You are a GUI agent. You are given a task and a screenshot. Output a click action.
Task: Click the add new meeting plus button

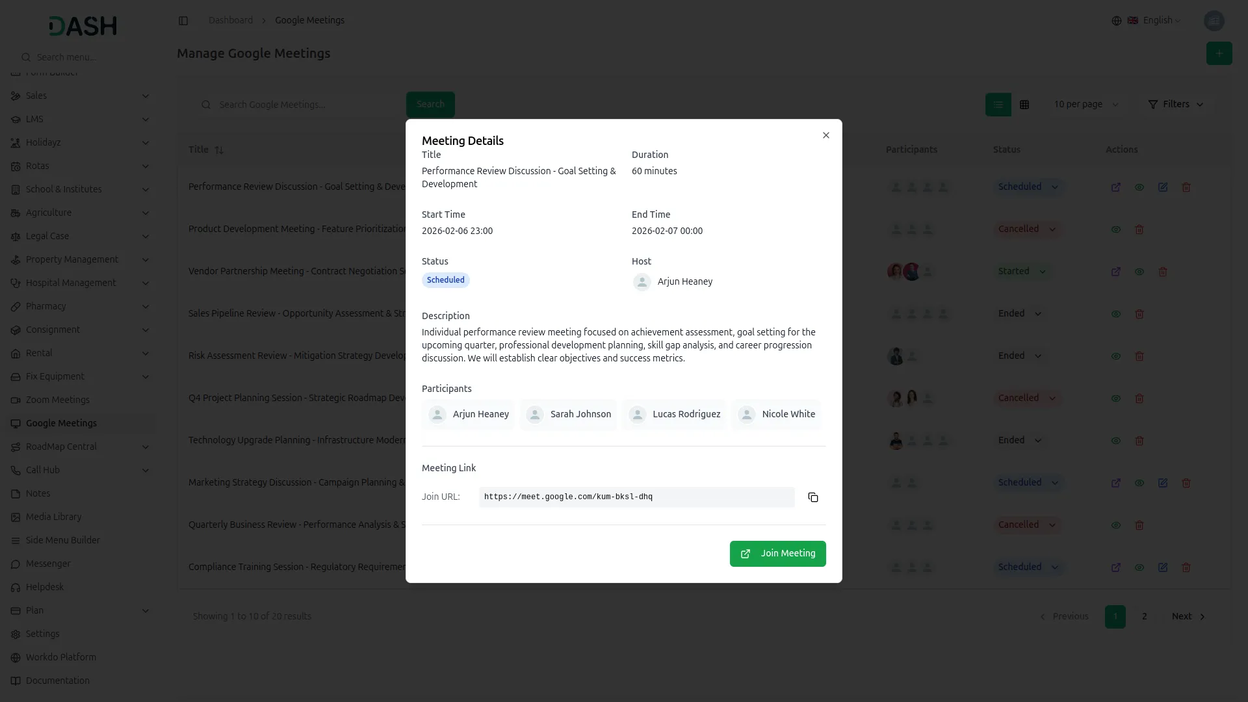click(x=1219, y=53)
